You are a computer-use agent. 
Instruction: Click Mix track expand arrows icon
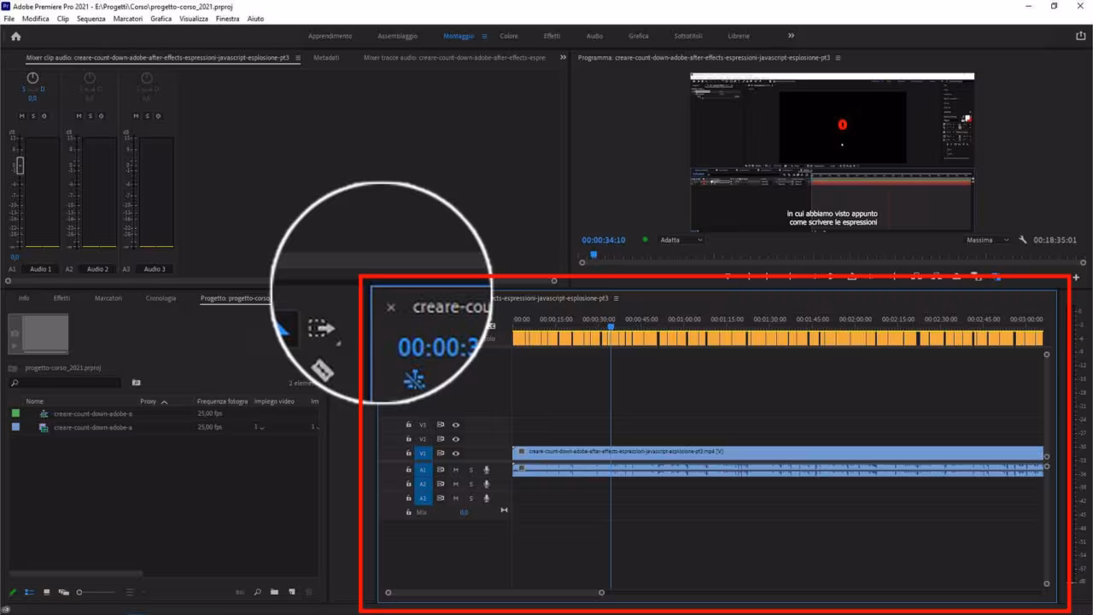(x=504, y=511)
